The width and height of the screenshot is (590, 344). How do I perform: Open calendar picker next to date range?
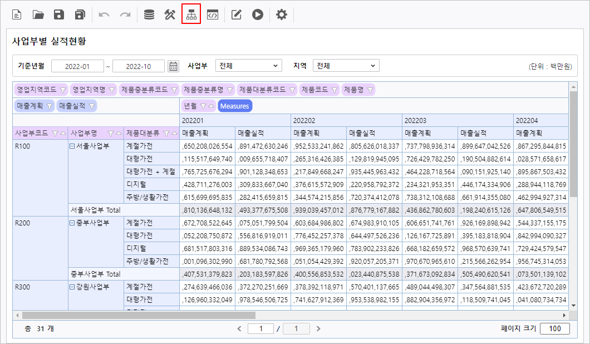(x=174, y=66)
